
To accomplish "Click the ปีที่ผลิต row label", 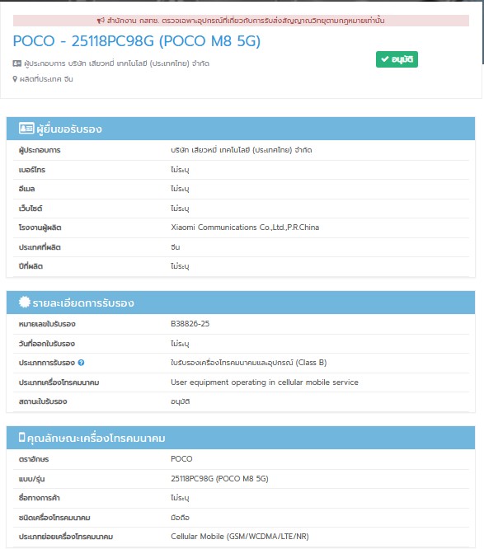I will tap(31, 266).
